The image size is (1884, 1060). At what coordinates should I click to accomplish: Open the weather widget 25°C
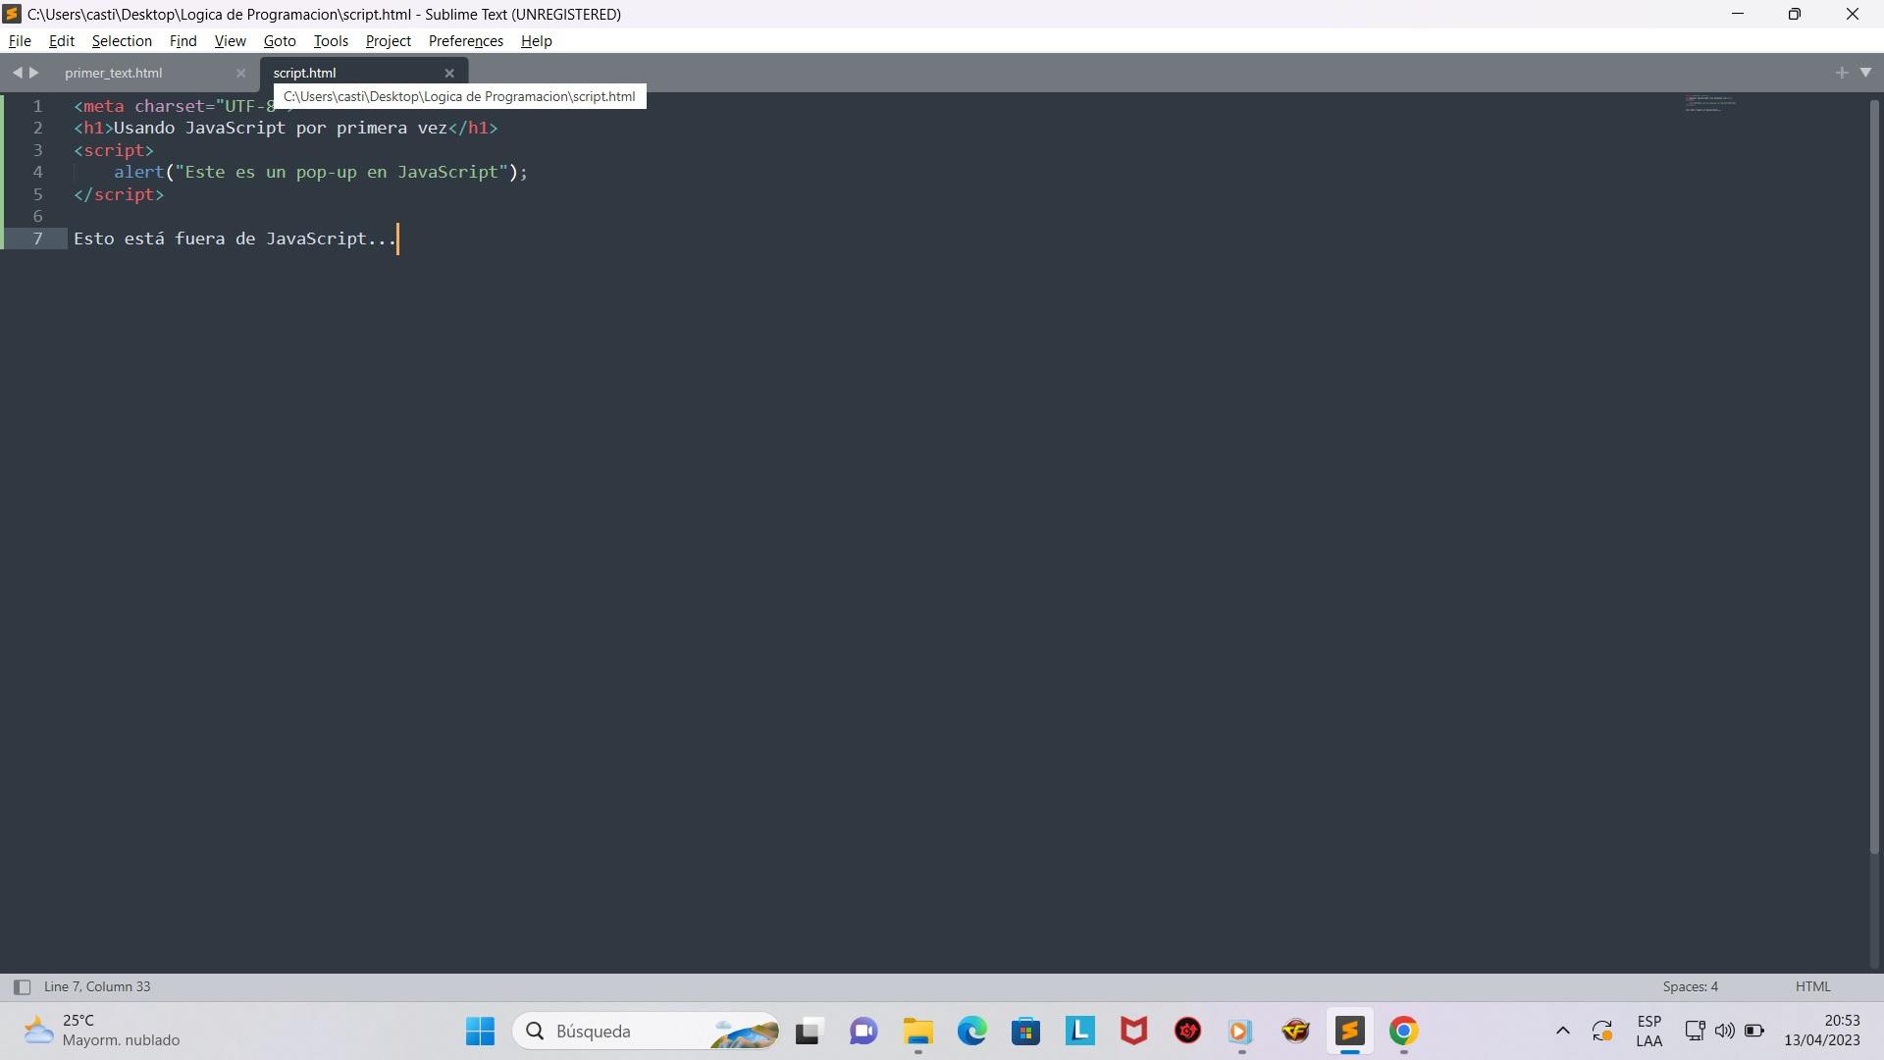pos(102,1031)
